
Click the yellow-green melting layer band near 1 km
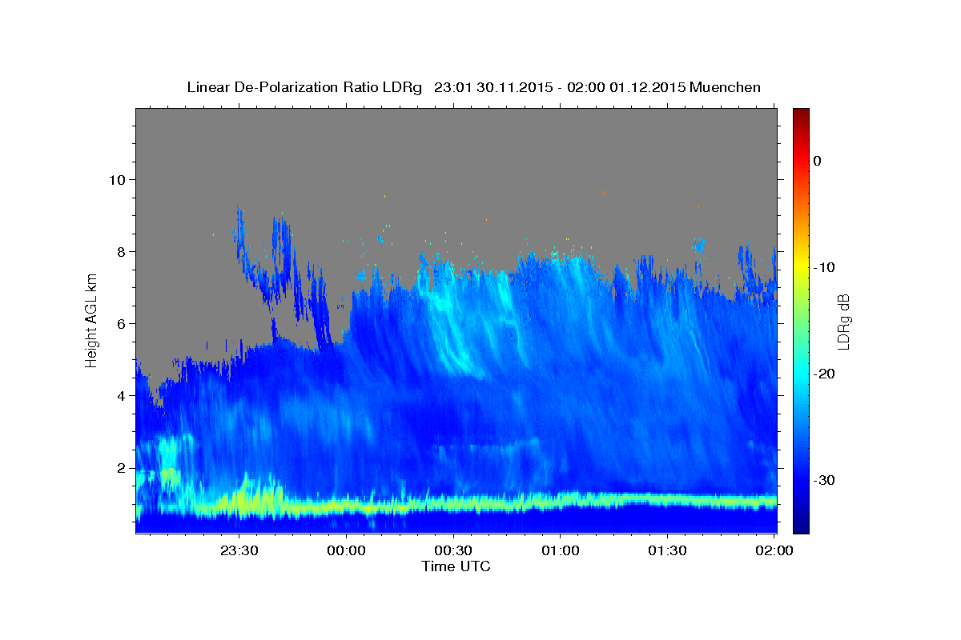point(456,504)
